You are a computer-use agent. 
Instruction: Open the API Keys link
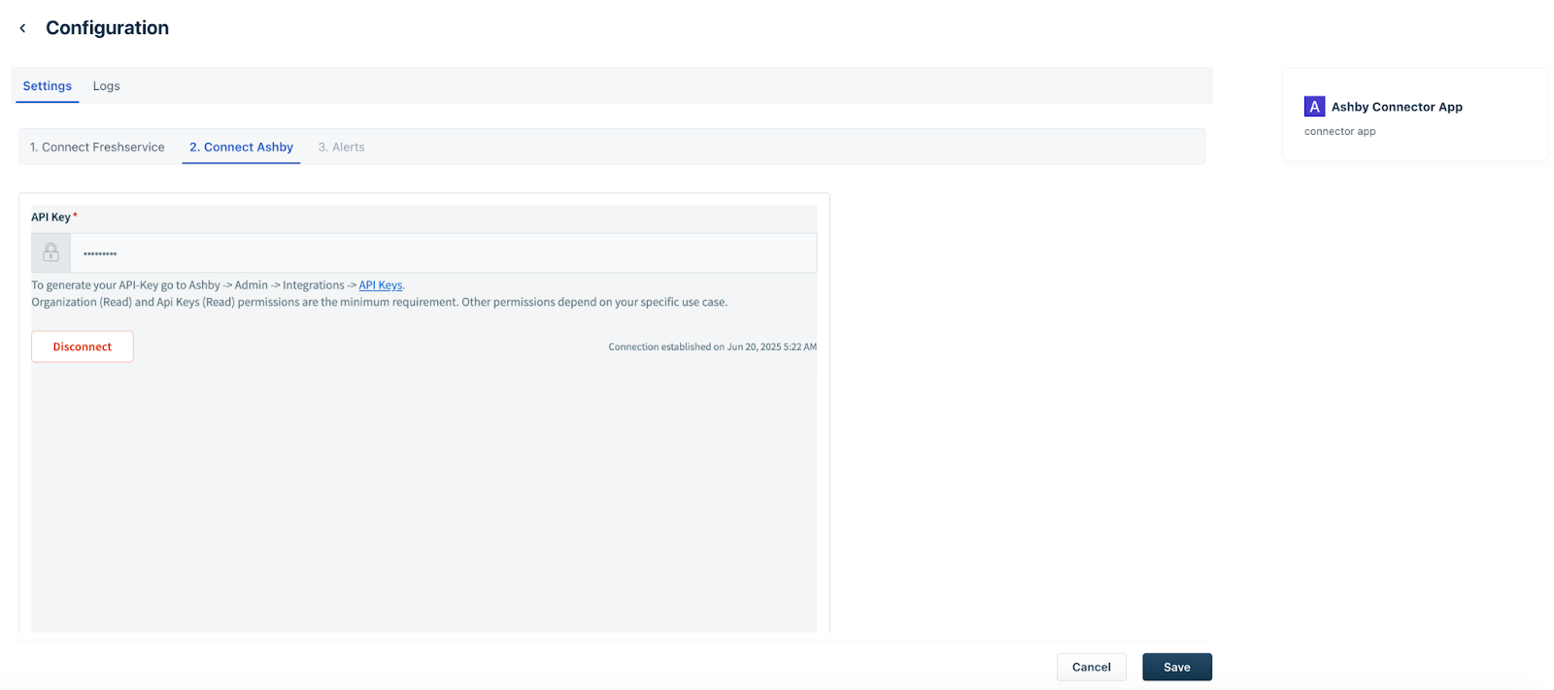click(x=381, y=285)
